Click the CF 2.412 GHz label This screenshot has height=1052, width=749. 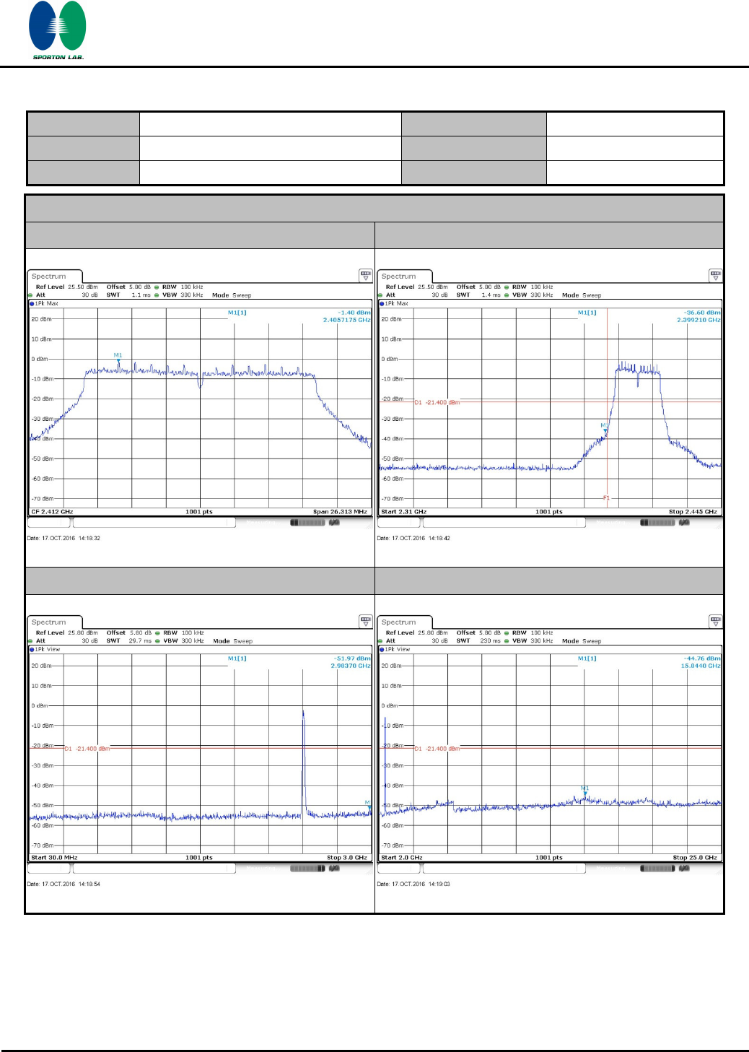click(52, 512)
